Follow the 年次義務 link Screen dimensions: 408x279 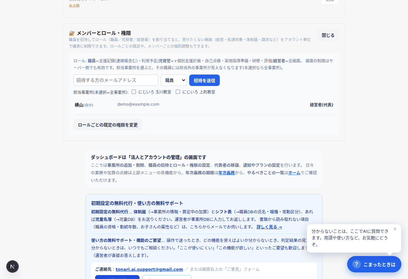(x=227, y=173)
